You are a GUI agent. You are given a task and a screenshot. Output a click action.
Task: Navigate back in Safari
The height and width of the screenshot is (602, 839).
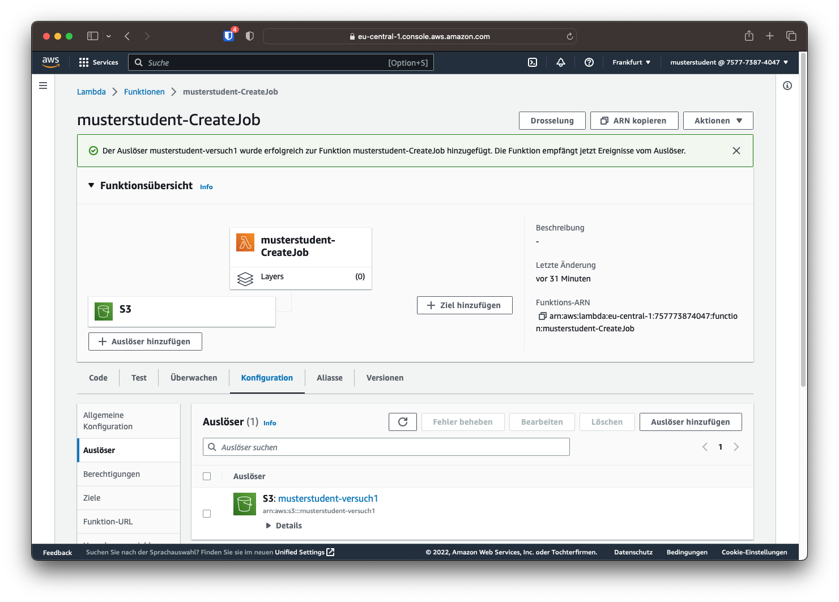pos(127,36)
